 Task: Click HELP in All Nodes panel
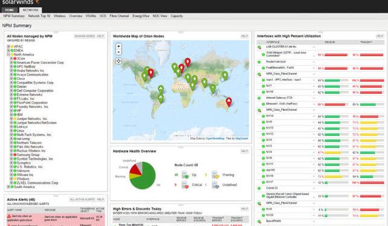pyautogui.click(x=100, y=36)
